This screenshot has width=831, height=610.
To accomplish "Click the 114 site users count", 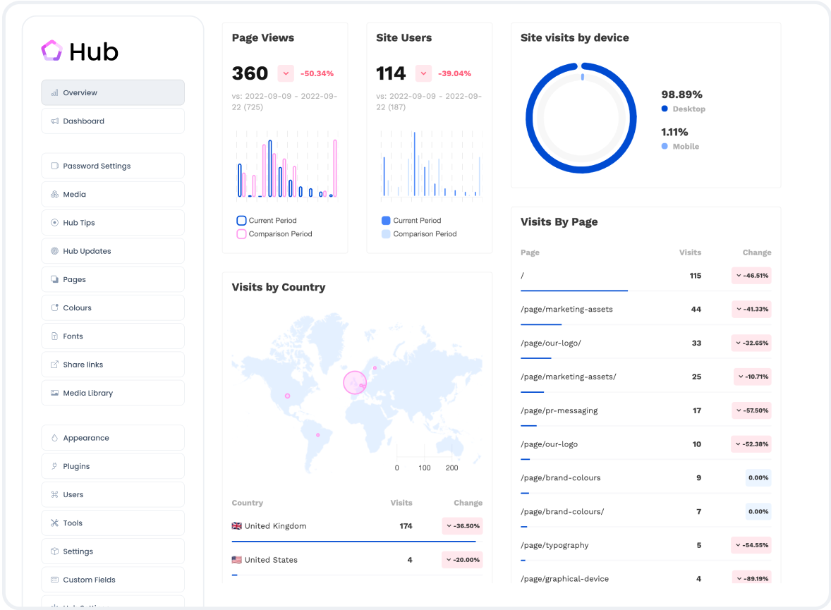I will pos(391,73).
